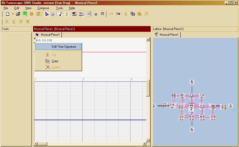
Task: Click the Pause playback button
Action: point(21,22)
